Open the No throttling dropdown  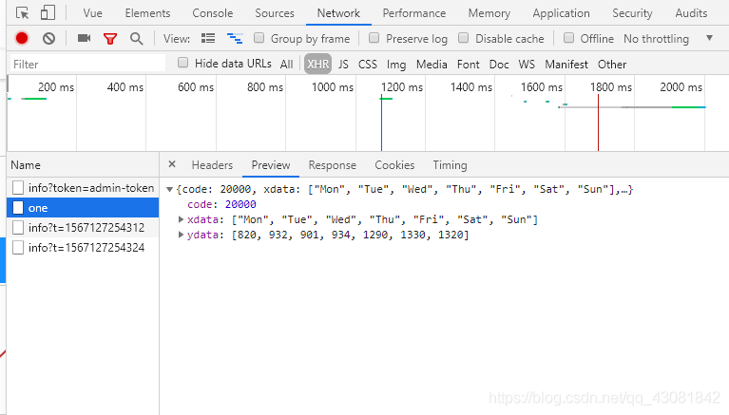coord(667,39)
